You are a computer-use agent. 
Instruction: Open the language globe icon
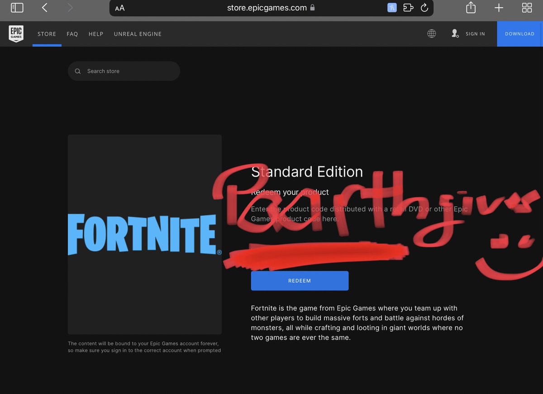coord(432,33)
